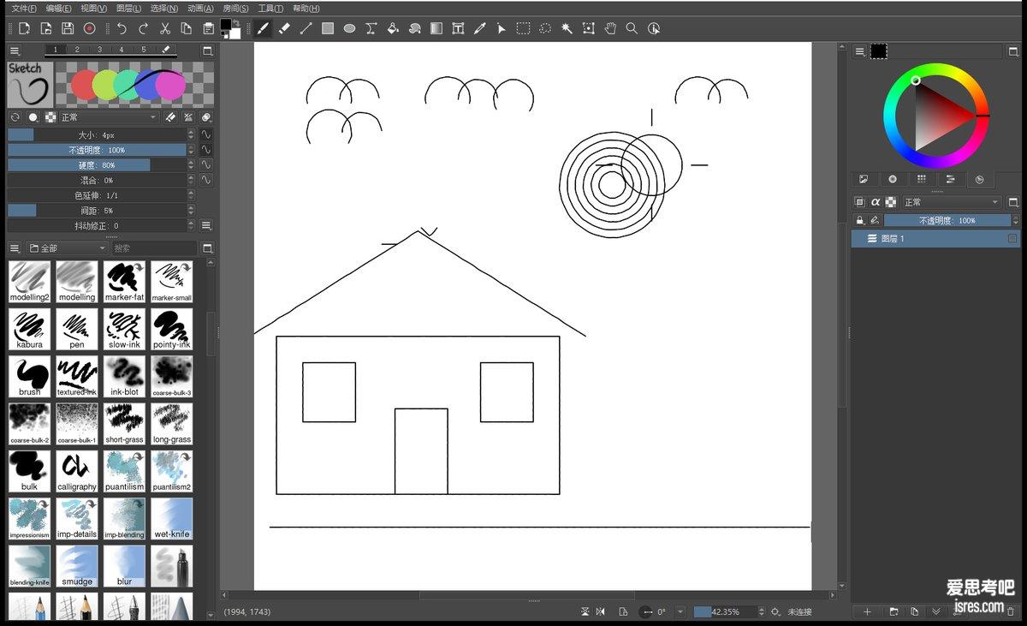Click the Save floppy disk icon
Viewport: 1027px width, 626px height.
(x=68, y=28)
